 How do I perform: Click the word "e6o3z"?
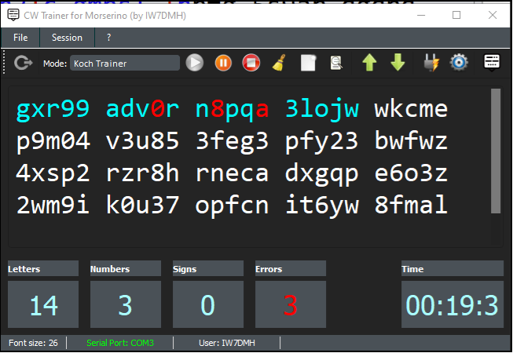(411, 173)
